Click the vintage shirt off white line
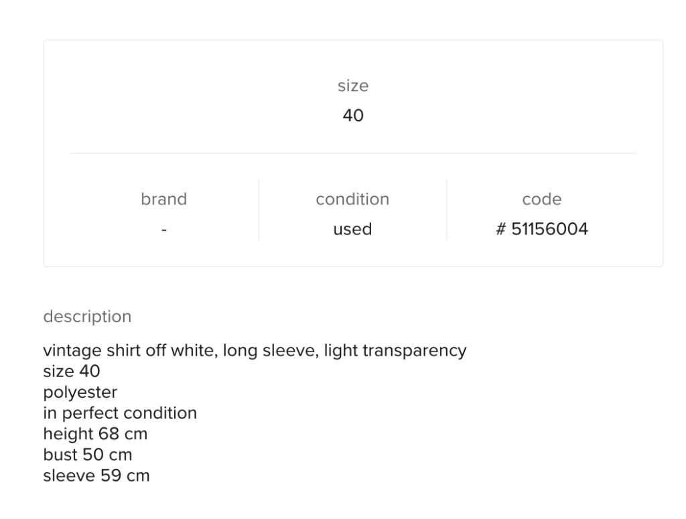686x519 pixels. 127,350
